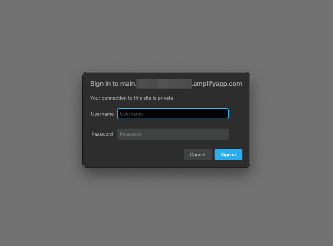Click the blurred domain portion of the title

point(164,84)
